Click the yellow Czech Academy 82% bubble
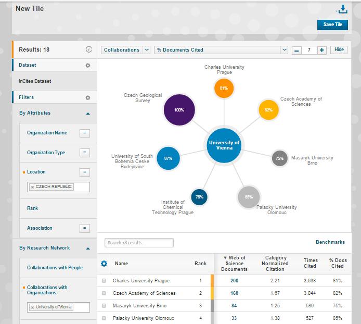The width and height of the screenshot is (361, 324). pyautogui.click(x=268, y=110)
